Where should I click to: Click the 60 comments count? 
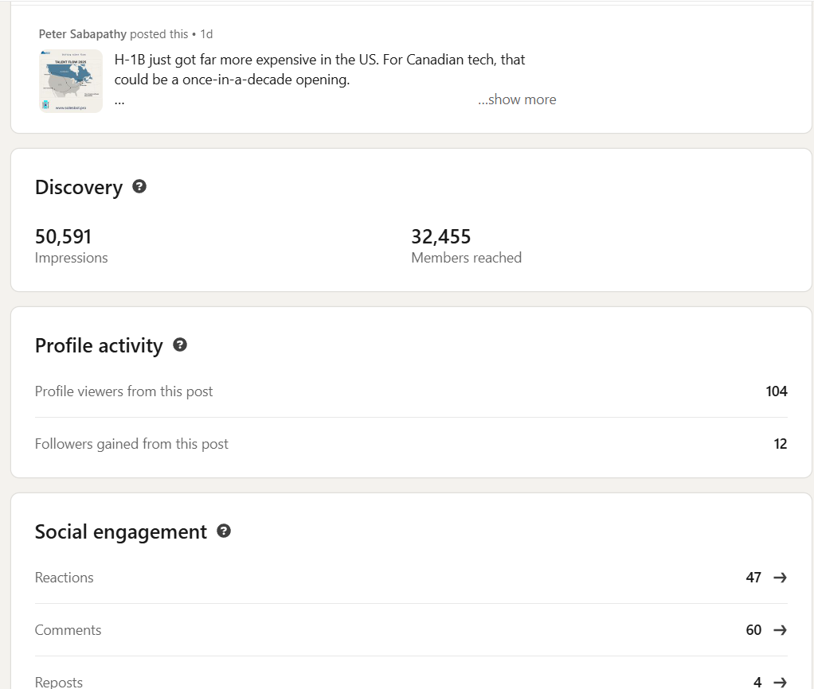pyautogui.click(x=753, y=630)
